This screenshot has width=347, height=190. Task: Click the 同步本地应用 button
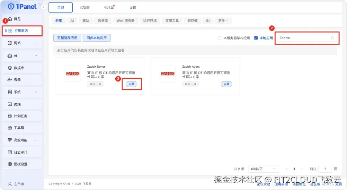point(96,38)
